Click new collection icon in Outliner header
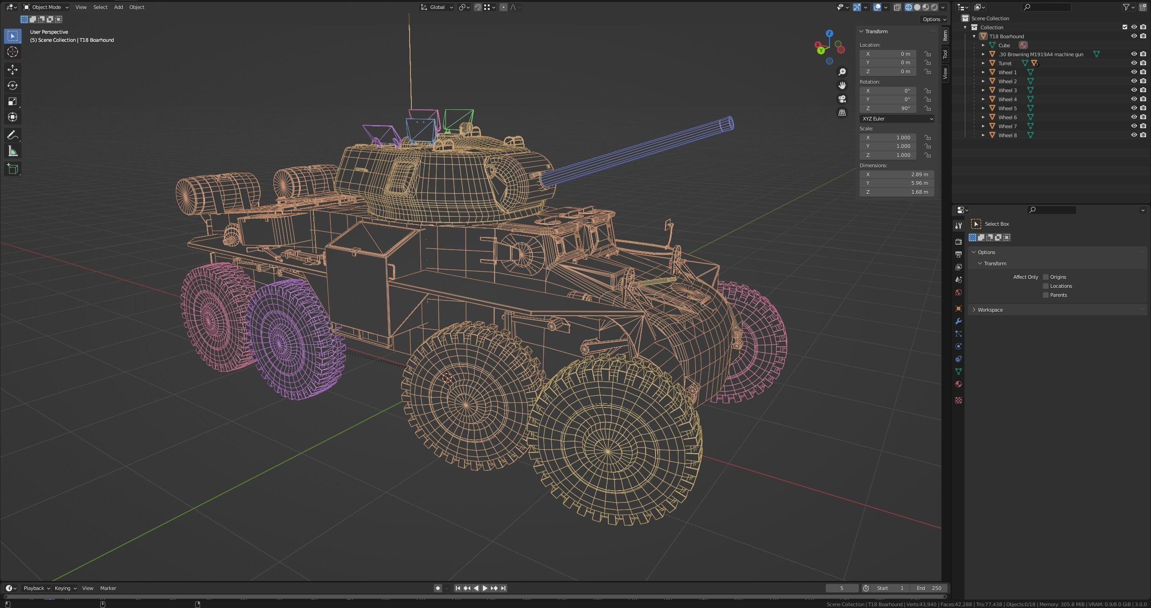This screenshot has width=1151, height=608. [1143, 7]
